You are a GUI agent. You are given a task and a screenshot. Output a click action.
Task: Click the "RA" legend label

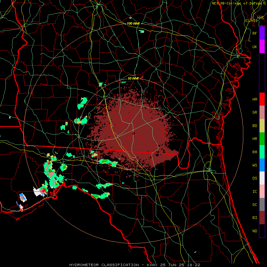pyautogui.click(x=255, y=152)
